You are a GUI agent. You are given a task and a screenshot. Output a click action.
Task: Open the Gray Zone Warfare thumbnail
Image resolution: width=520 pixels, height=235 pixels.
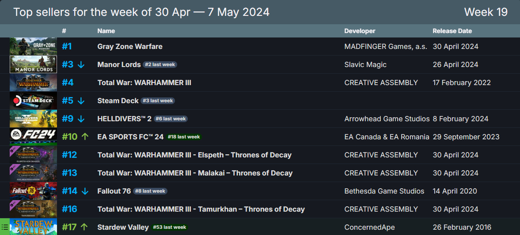(x=33, y=46)
